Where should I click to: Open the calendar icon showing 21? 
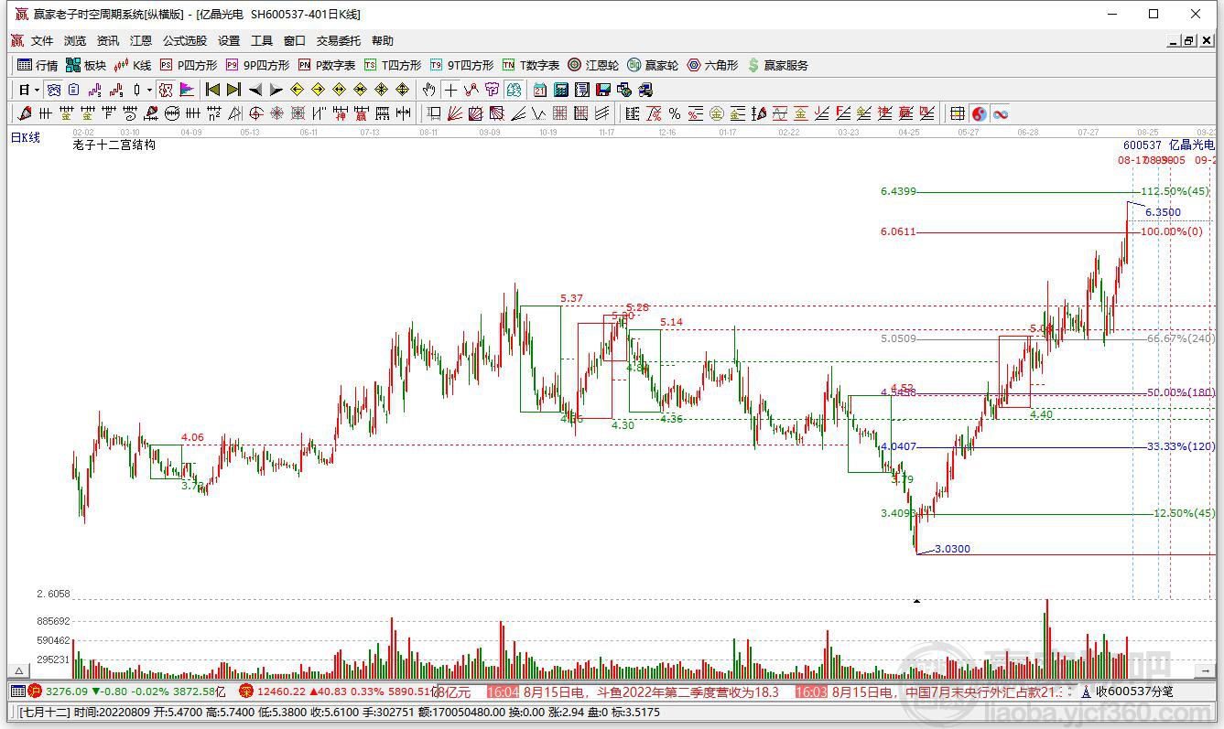(x=540, y=90)
